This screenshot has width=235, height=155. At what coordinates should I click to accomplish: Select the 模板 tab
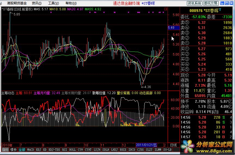tap(14, 150)
